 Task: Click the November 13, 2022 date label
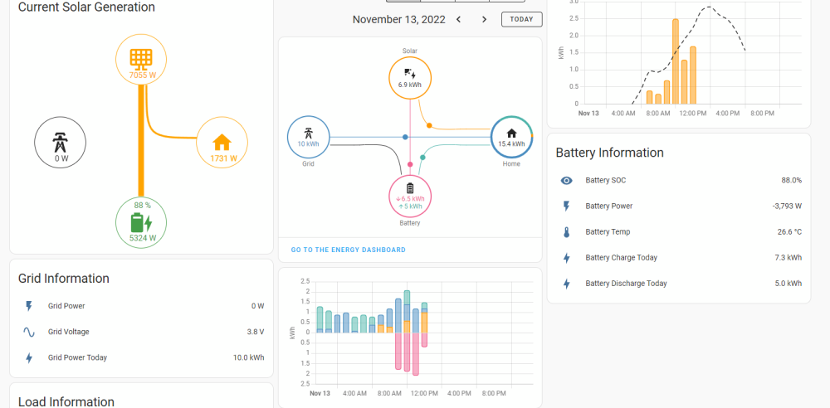point(399,20)
